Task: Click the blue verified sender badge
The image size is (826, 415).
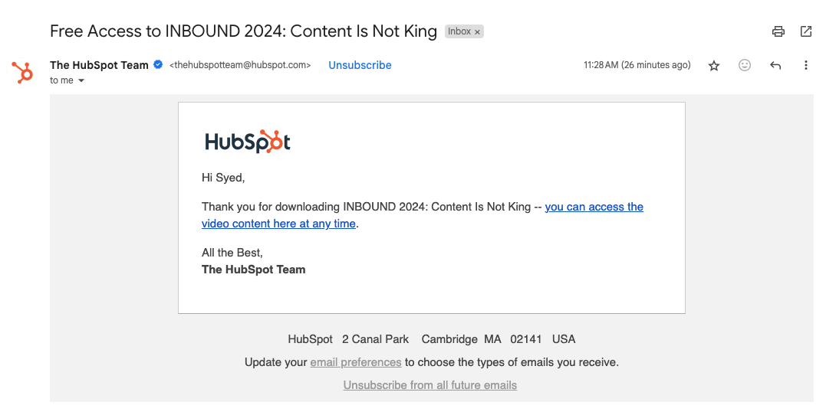Action: point(157,64)
